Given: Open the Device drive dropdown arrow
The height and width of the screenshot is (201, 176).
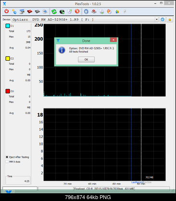Looking at the screenshot, I should click(x=157, y=19).
